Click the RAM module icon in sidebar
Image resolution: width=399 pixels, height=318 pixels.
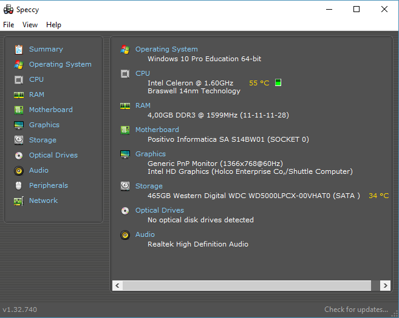pyautogui.click(x=19, y=95)
